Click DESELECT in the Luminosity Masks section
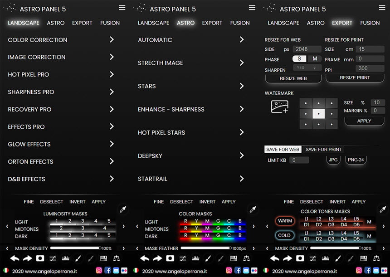 point(52,202)
